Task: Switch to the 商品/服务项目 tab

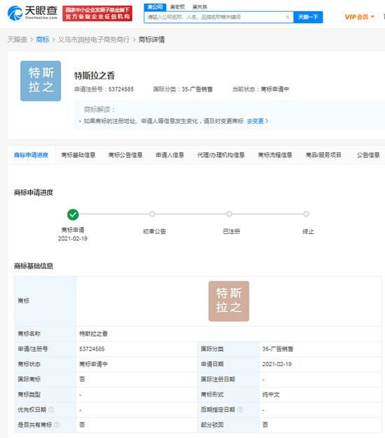Action: coord(323,155)
